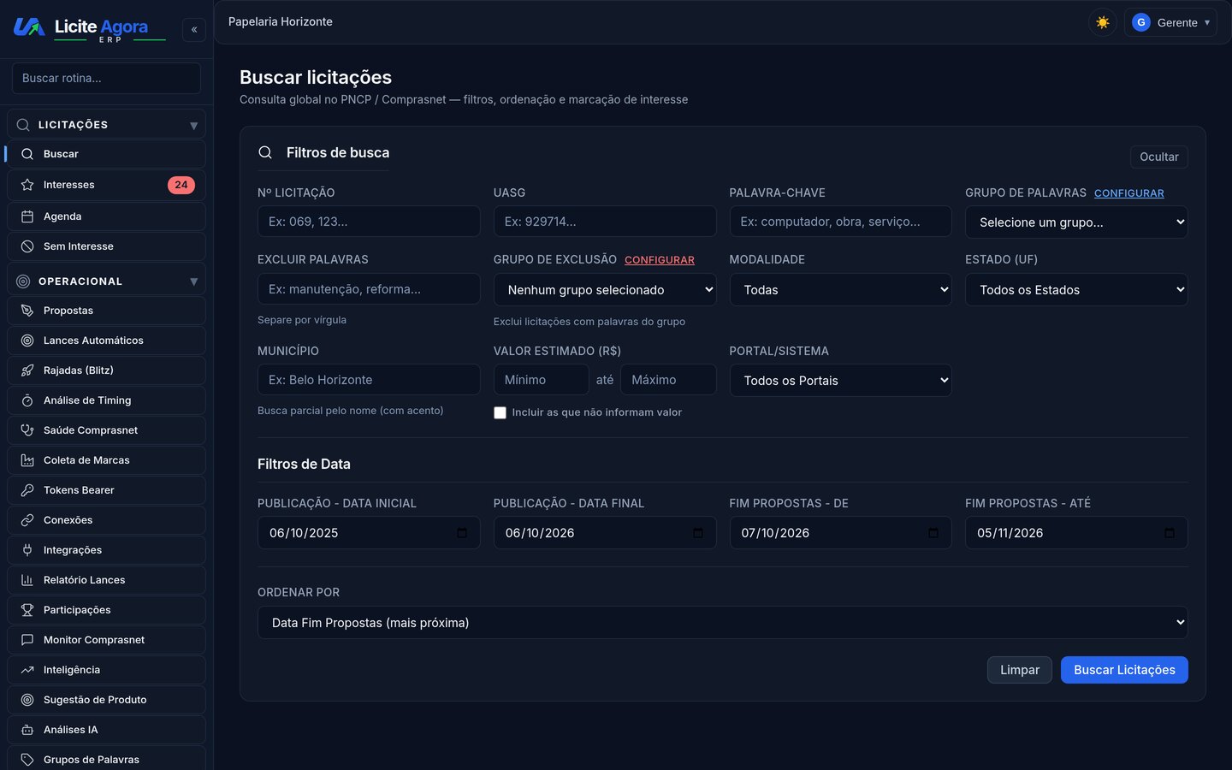The height and width of the screenshot is (770, 1232).
Task: Go to Propostas in sidebar
Action: click(106, 311)
